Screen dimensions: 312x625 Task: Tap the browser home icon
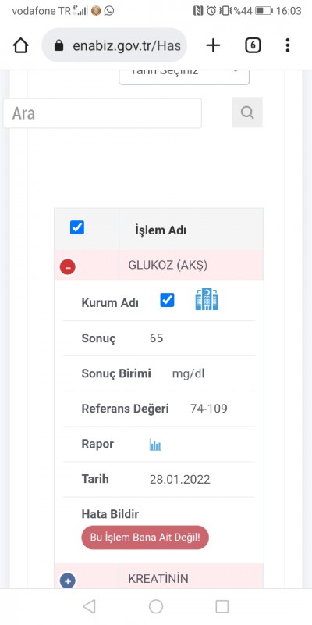pyautogui.click(x=21, y=46)
